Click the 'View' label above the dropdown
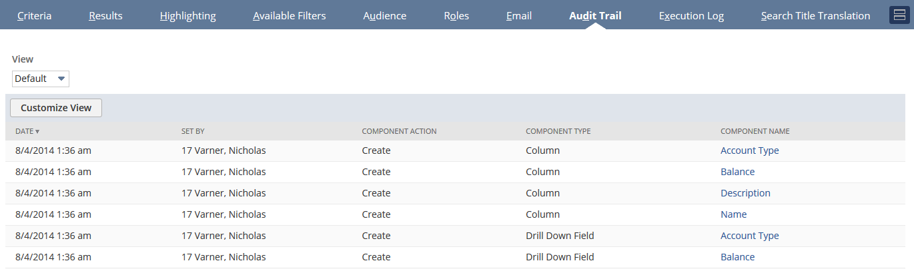The image size is (914, 269). (23, 59)
